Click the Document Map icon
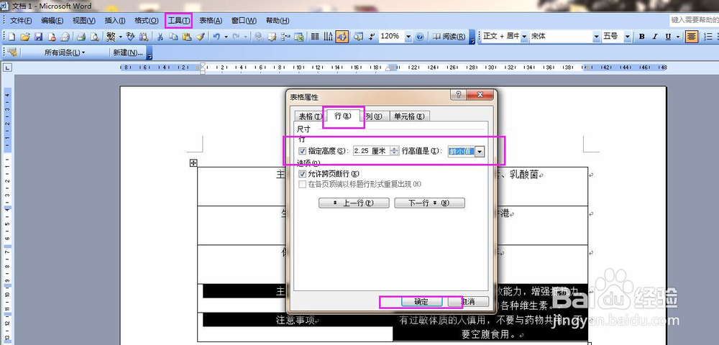The width and height of the screenshot is (719, 345). tap(358, 37)
